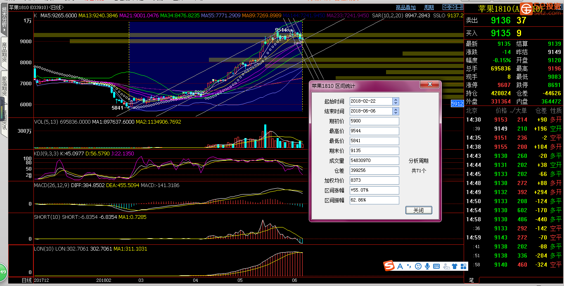This screenshot has height=286, width=564.
Task: Open the 周期 period dropdown link
Action: (x=429, y=7)
